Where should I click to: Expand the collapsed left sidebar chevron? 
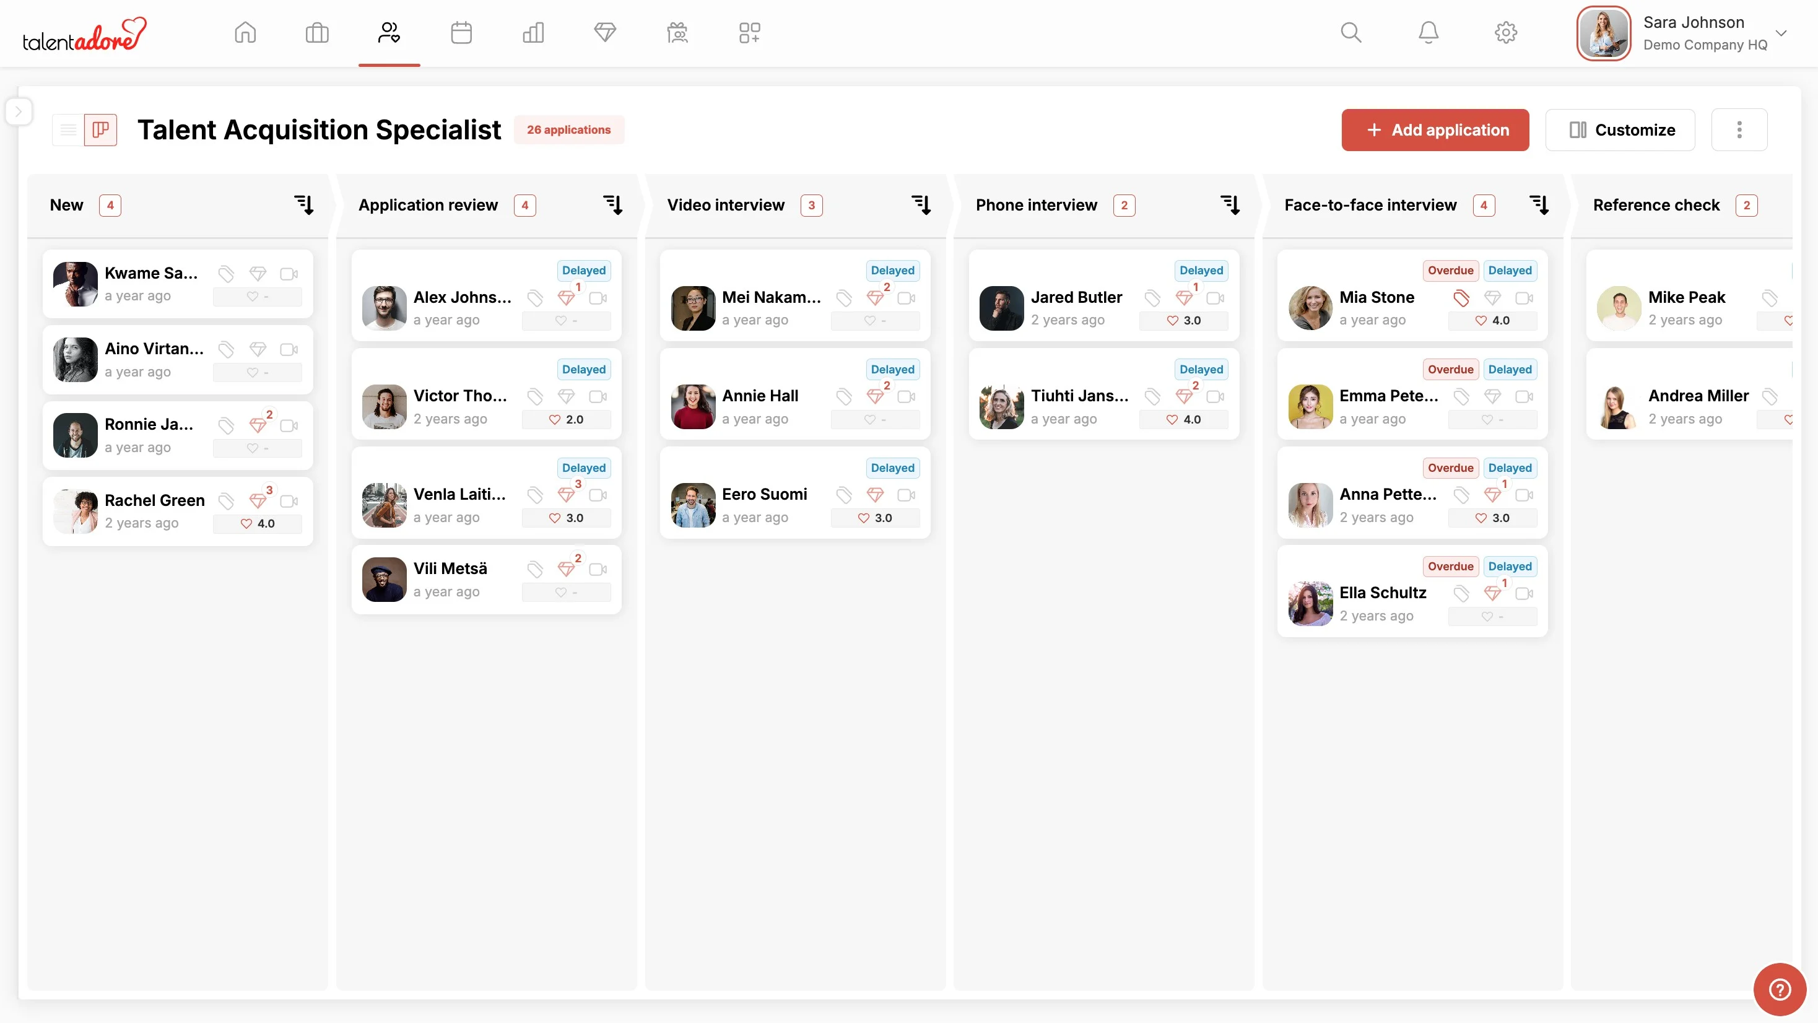click(19, 111)
